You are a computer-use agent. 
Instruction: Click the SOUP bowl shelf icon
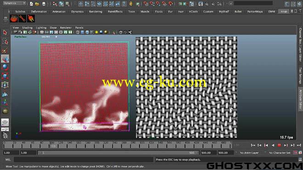[14, 19]
